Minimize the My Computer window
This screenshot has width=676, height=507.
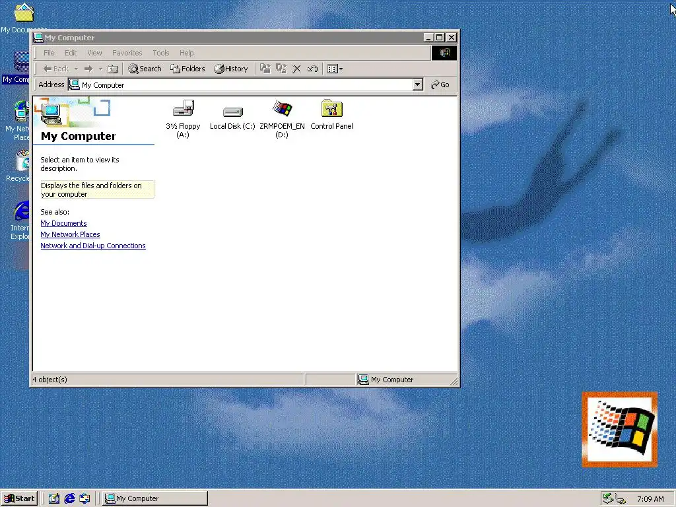point(428,38)
